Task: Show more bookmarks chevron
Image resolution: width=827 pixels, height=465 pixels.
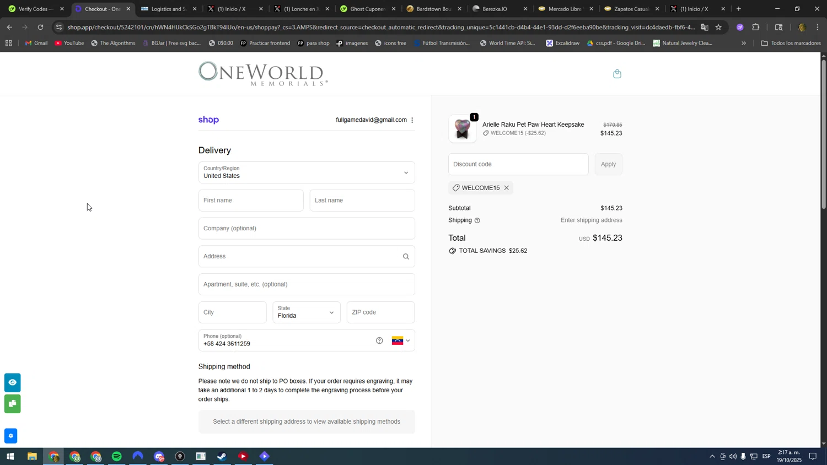Action: pos(744,43)
